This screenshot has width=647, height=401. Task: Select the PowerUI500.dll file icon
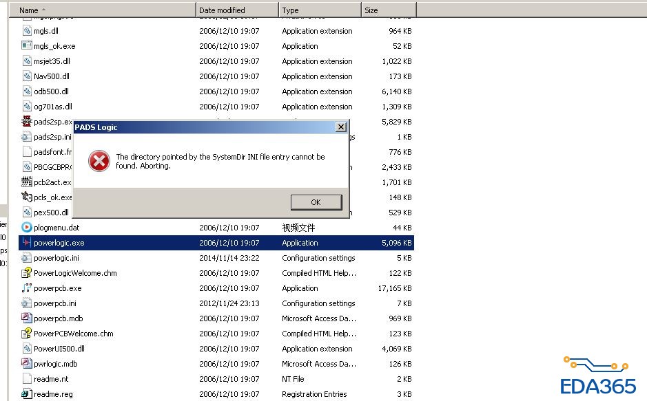pos(27,349)
